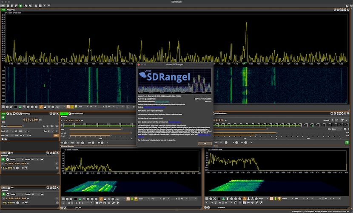
Task: Click green peak icon in main spectrum toolbar
Action: coord(20,107)
